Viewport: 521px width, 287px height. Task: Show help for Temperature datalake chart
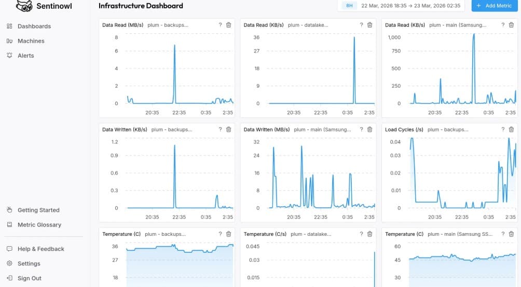(361, 234)
